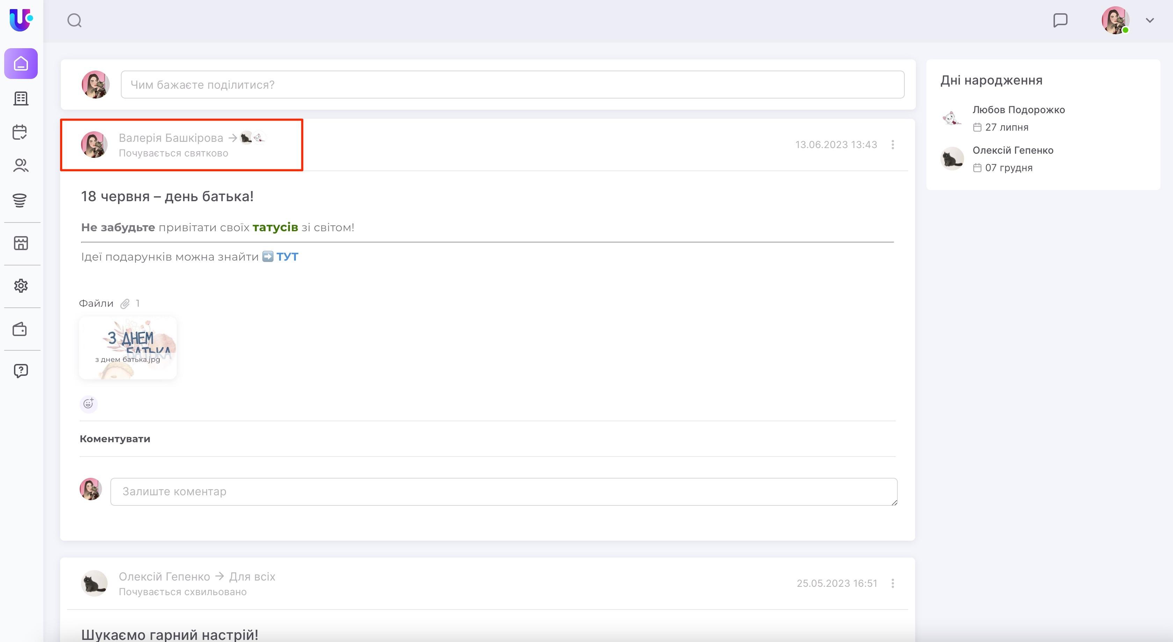Open the settings gear in sidebar

click(x=21, y=286)
